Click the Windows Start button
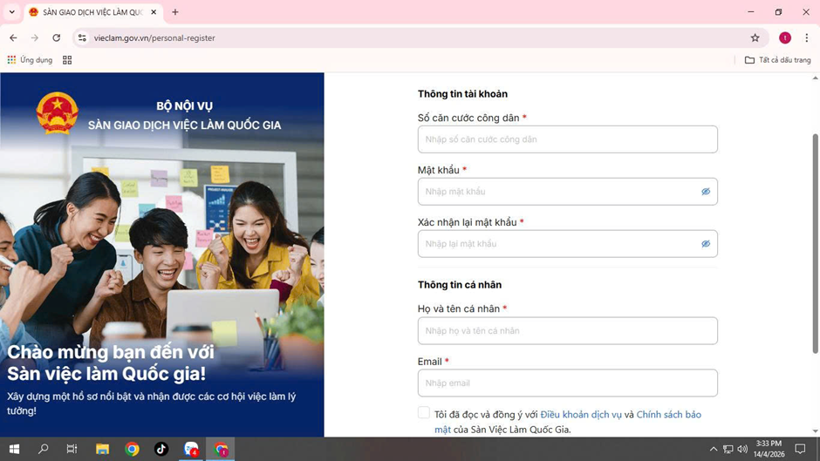 tap(14, 449)
